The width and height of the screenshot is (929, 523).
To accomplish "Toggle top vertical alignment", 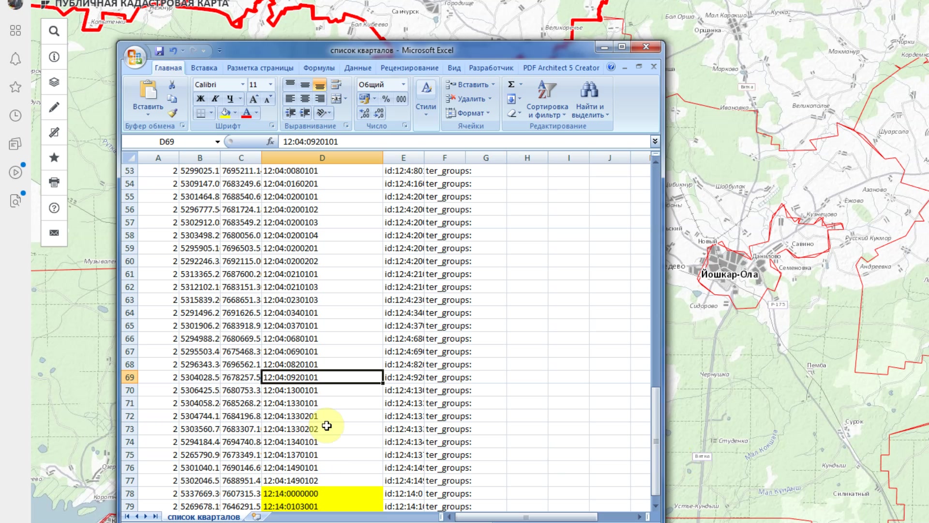I will [290, 85].
